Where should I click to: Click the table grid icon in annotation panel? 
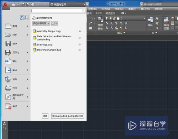[91, 28]
